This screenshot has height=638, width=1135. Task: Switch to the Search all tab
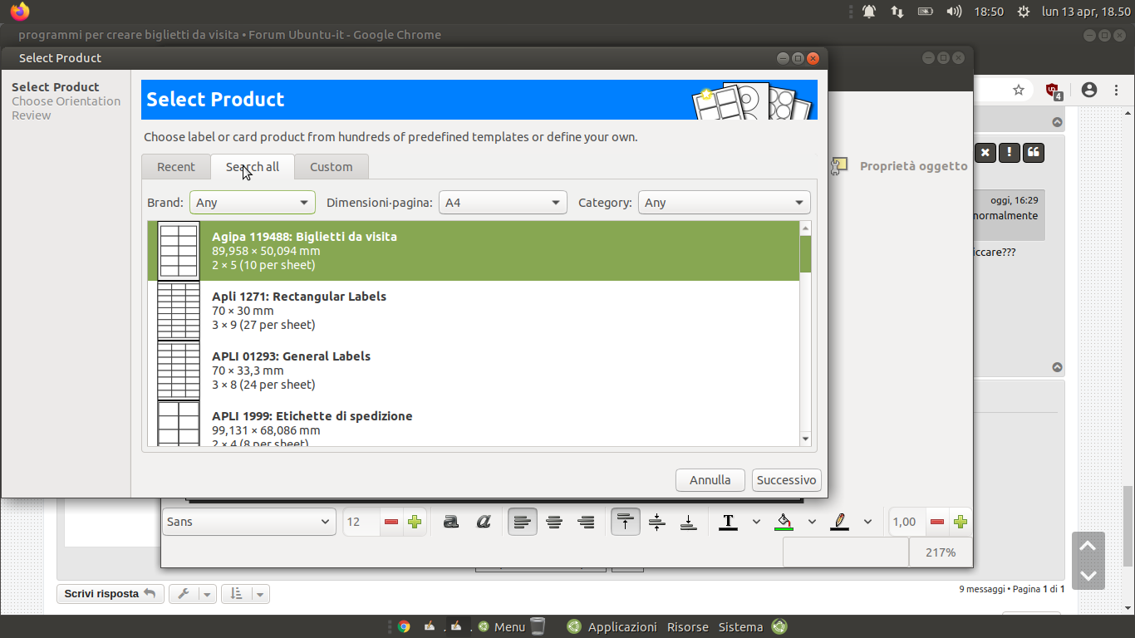[x=253, y=167]
